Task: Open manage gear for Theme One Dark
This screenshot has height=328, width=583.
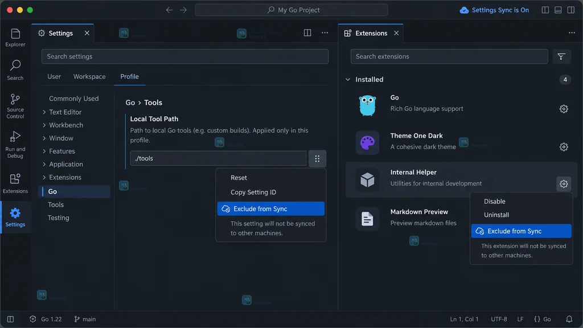Action: (x=564, y=147)
